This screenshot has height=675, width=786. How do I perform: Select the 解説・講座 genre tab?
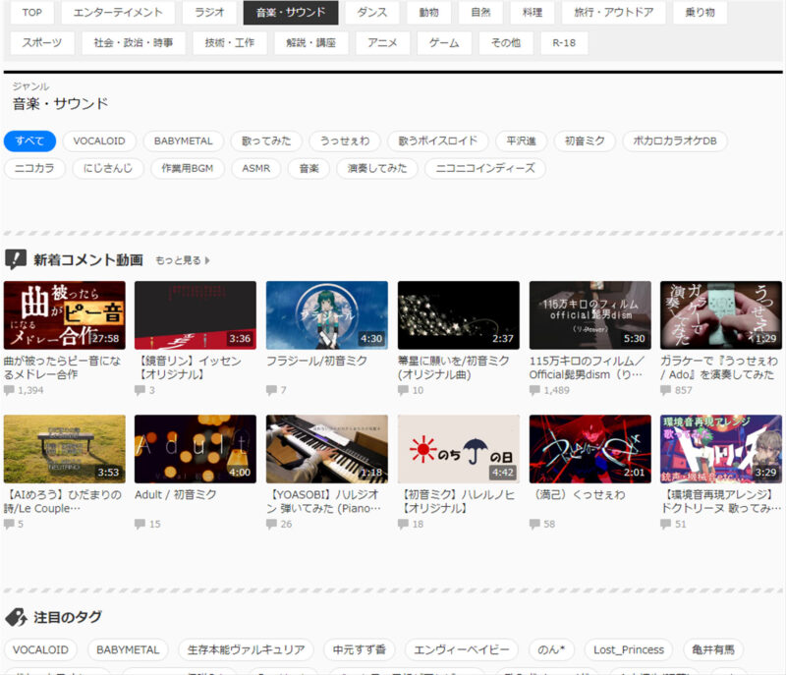[310, 43]
